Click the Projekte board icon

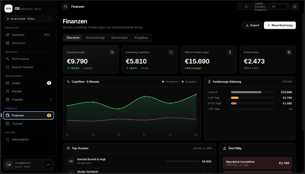(x=7, y=99)
